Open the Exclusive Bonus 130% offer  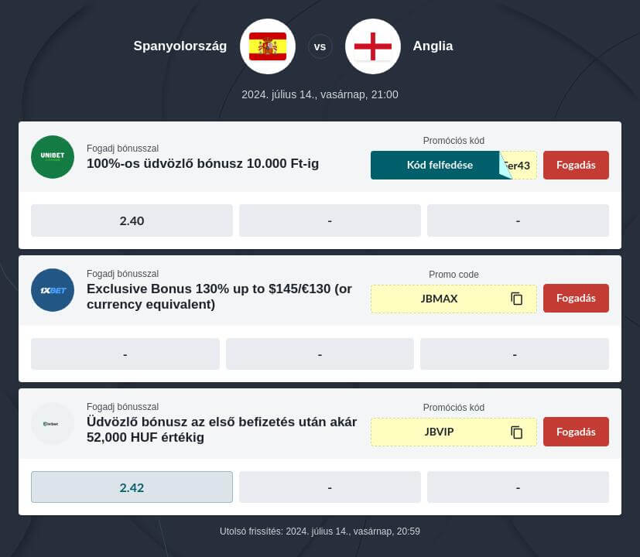pyautogui.click(x=219, y=296)
